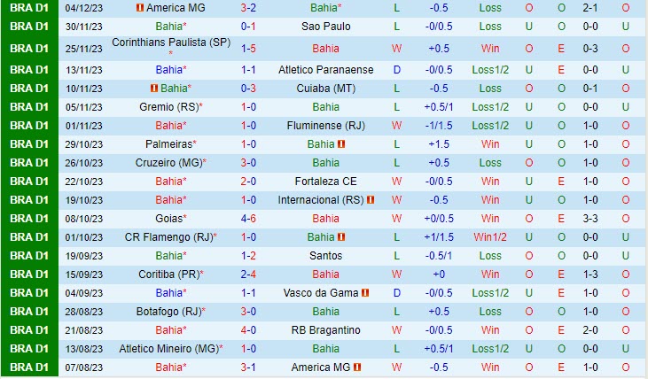Open the Sao Paulo team link
The image size is (648, 379).
coord(325,27)
